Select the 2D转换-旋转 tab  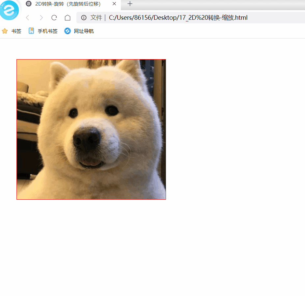[x=71, y=4]
